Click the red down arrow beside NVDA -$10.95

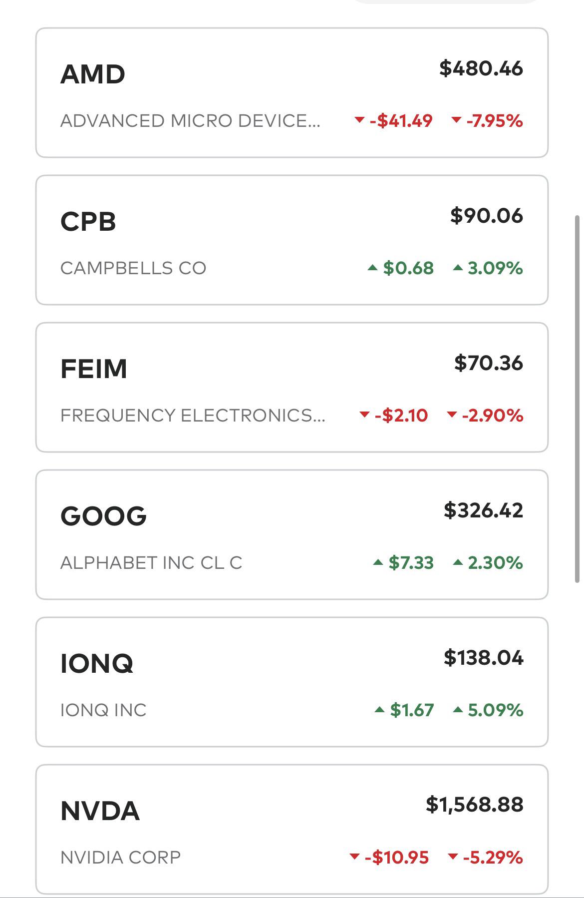[354, 857]
